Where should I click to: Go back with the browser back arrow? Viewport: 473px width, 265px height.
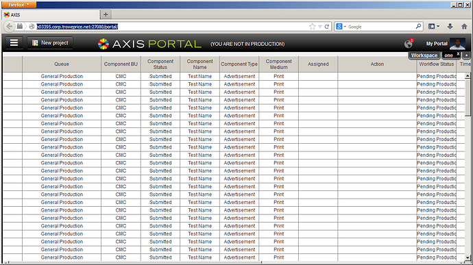pos(10,27)
